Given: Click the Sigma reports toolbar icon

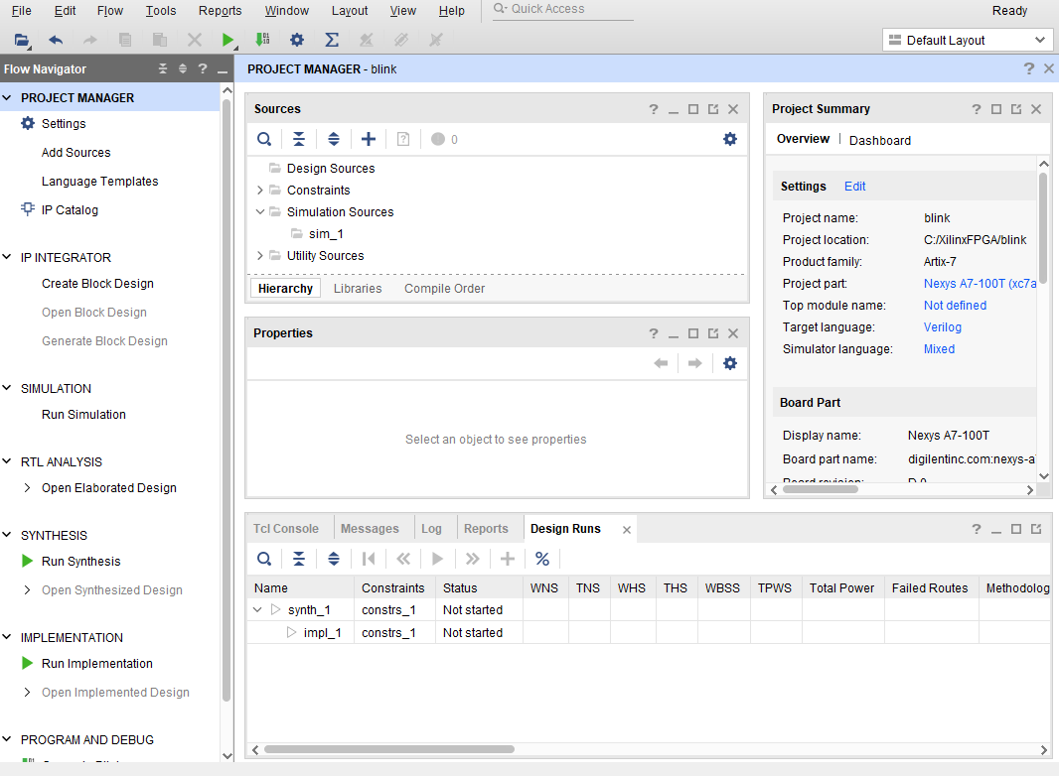Looking at the screenshot, I should tap(332, 41).
